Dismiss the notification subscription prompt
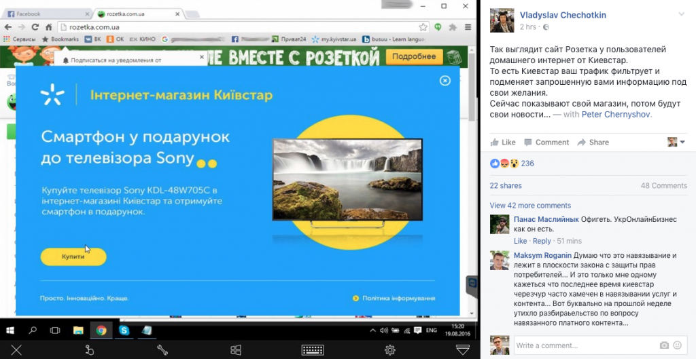Image resolution: width=696 pixels, height=359 pixels. pyautogui.click(x=201, y=60)
